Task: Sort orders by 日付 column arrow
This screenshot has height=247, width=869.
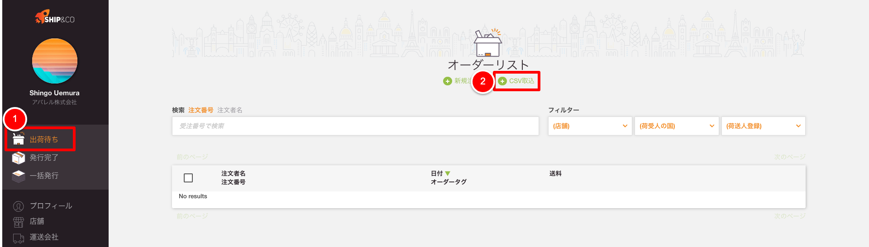Action: coord(448,173)
